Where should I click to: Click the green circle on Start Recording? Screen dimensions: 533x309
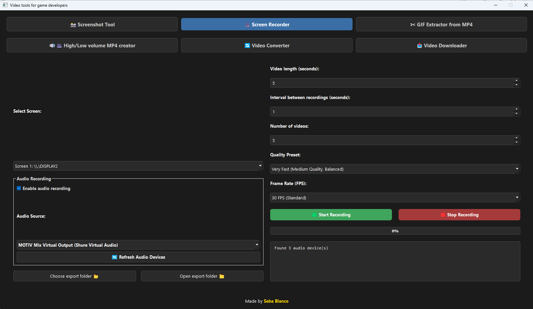(314, 215)
